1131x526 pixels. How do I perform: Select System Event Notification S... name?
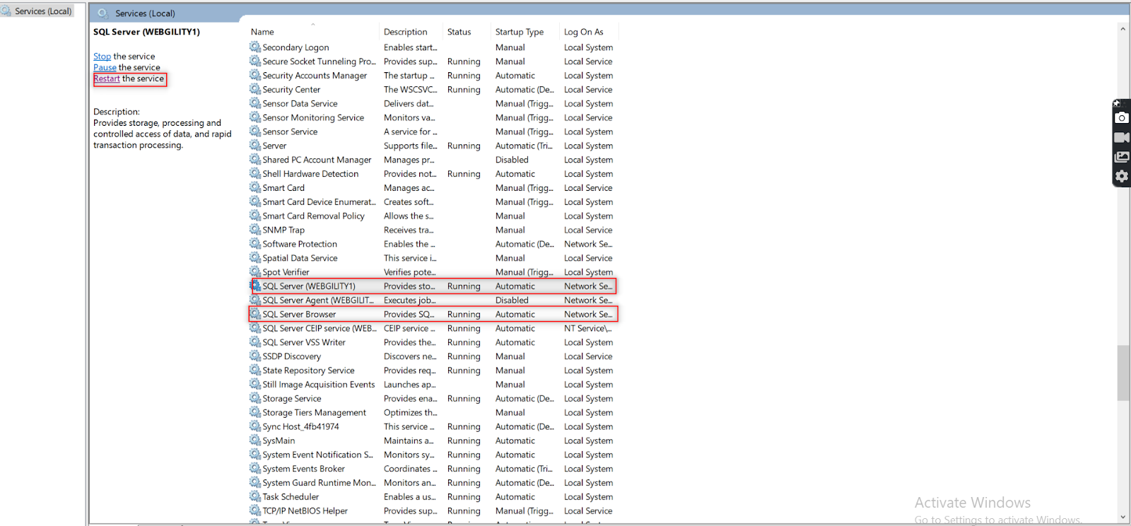317,455
